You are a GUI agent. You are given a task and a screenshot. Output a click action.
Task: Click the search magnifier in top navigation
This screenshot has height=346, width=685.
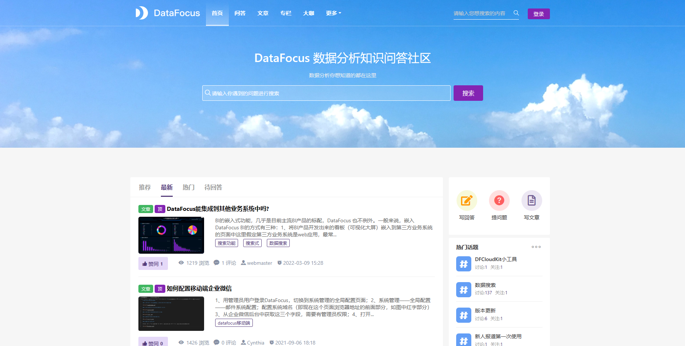[516, 13]
